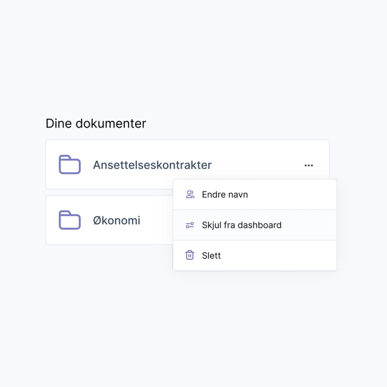Screen dimensions: 387x387
Task: Click the Skjul fra dashboard text label
Action: (x=241, y=225)
